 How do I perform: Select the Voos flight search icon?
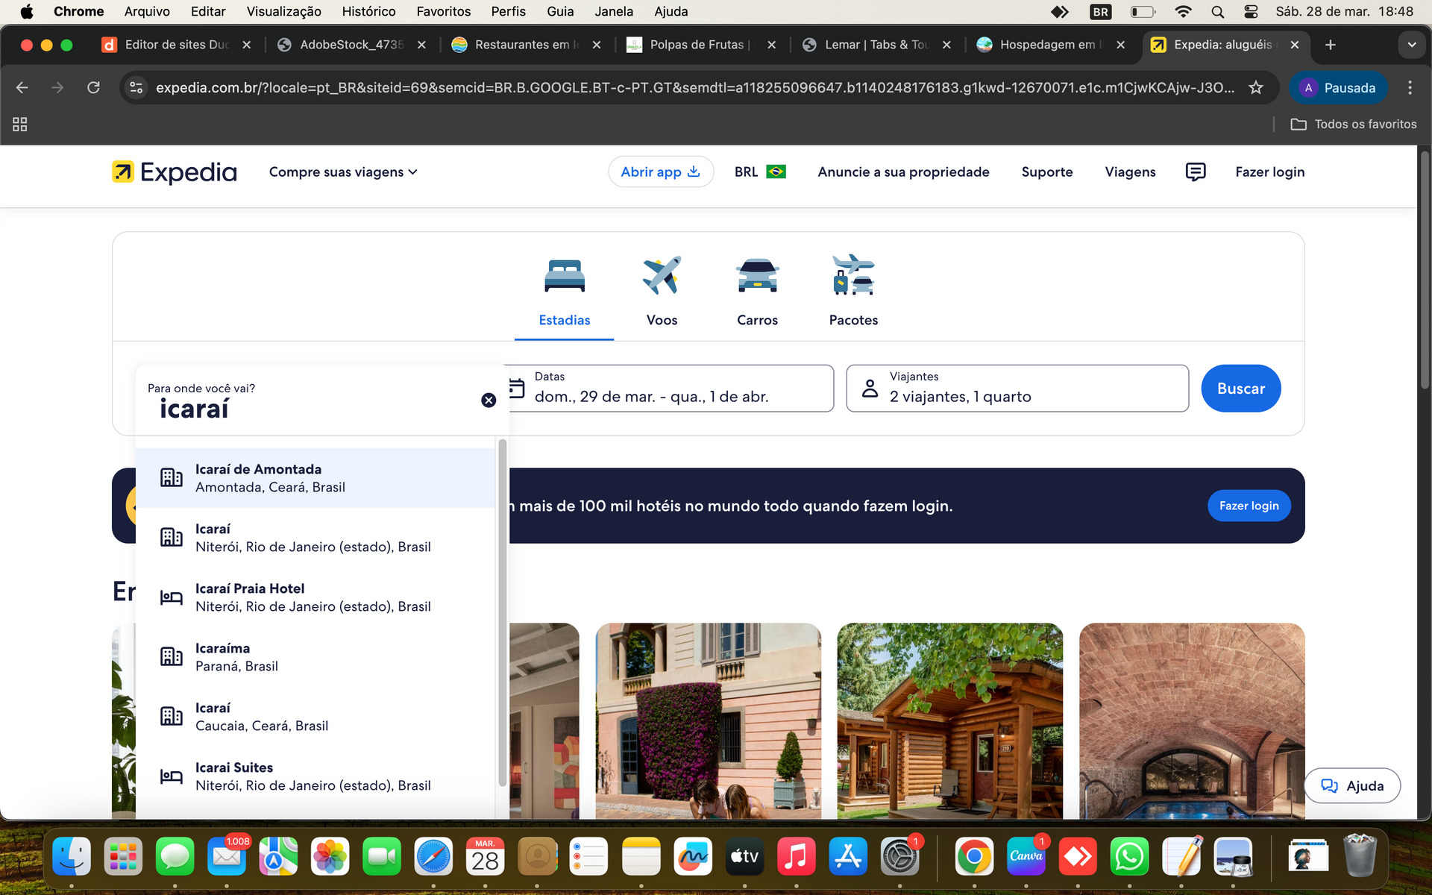tap(661, 274)
